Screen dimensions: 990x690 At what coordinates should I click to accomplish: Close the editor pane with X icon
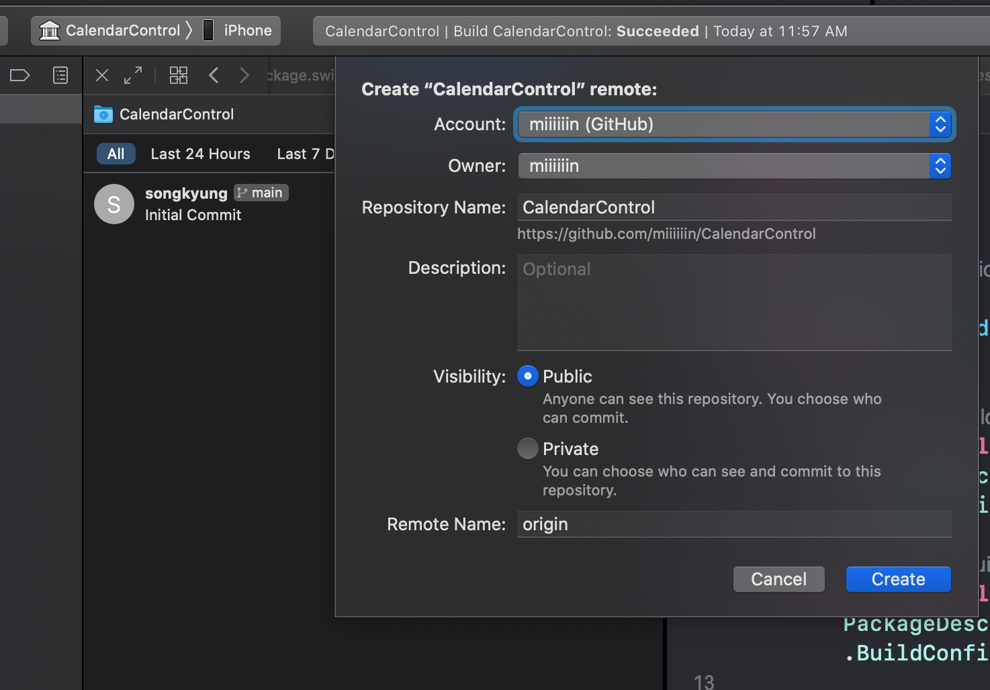[102, 75]
